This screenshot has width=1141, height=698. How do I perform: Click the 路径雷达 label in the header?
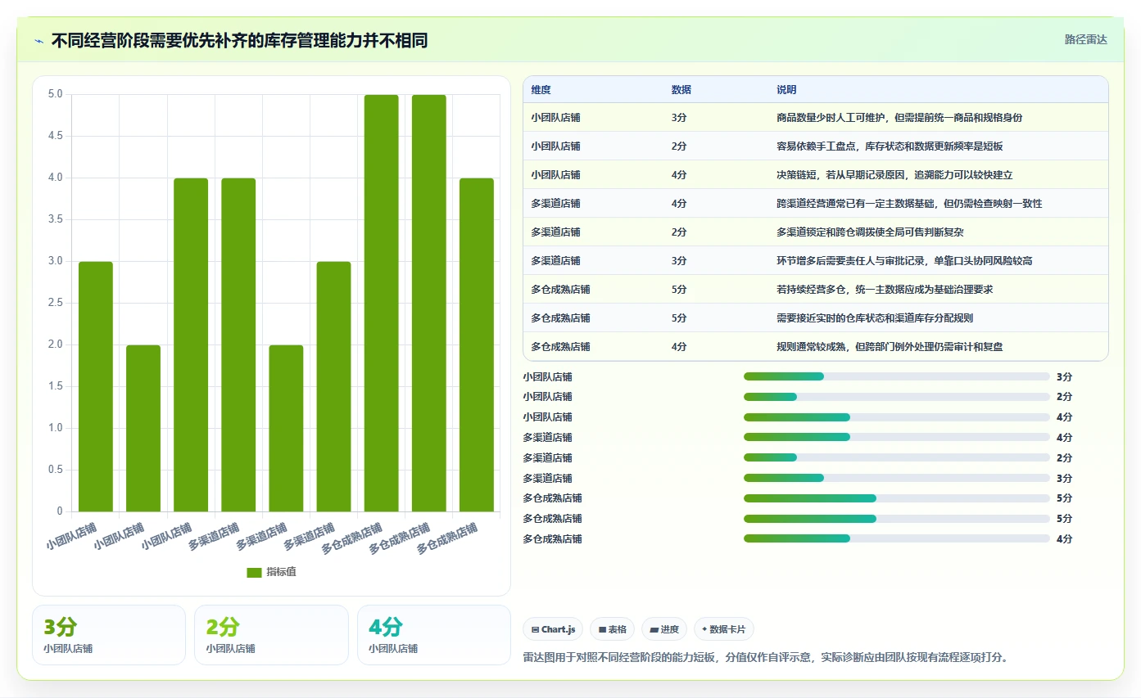click(1085, 39)
